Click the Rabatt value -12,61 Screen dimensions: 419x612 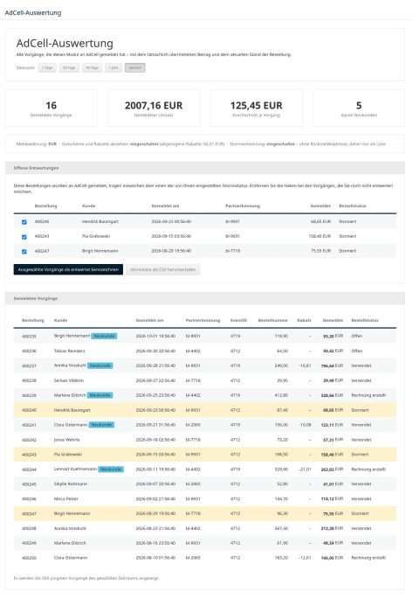305,558
